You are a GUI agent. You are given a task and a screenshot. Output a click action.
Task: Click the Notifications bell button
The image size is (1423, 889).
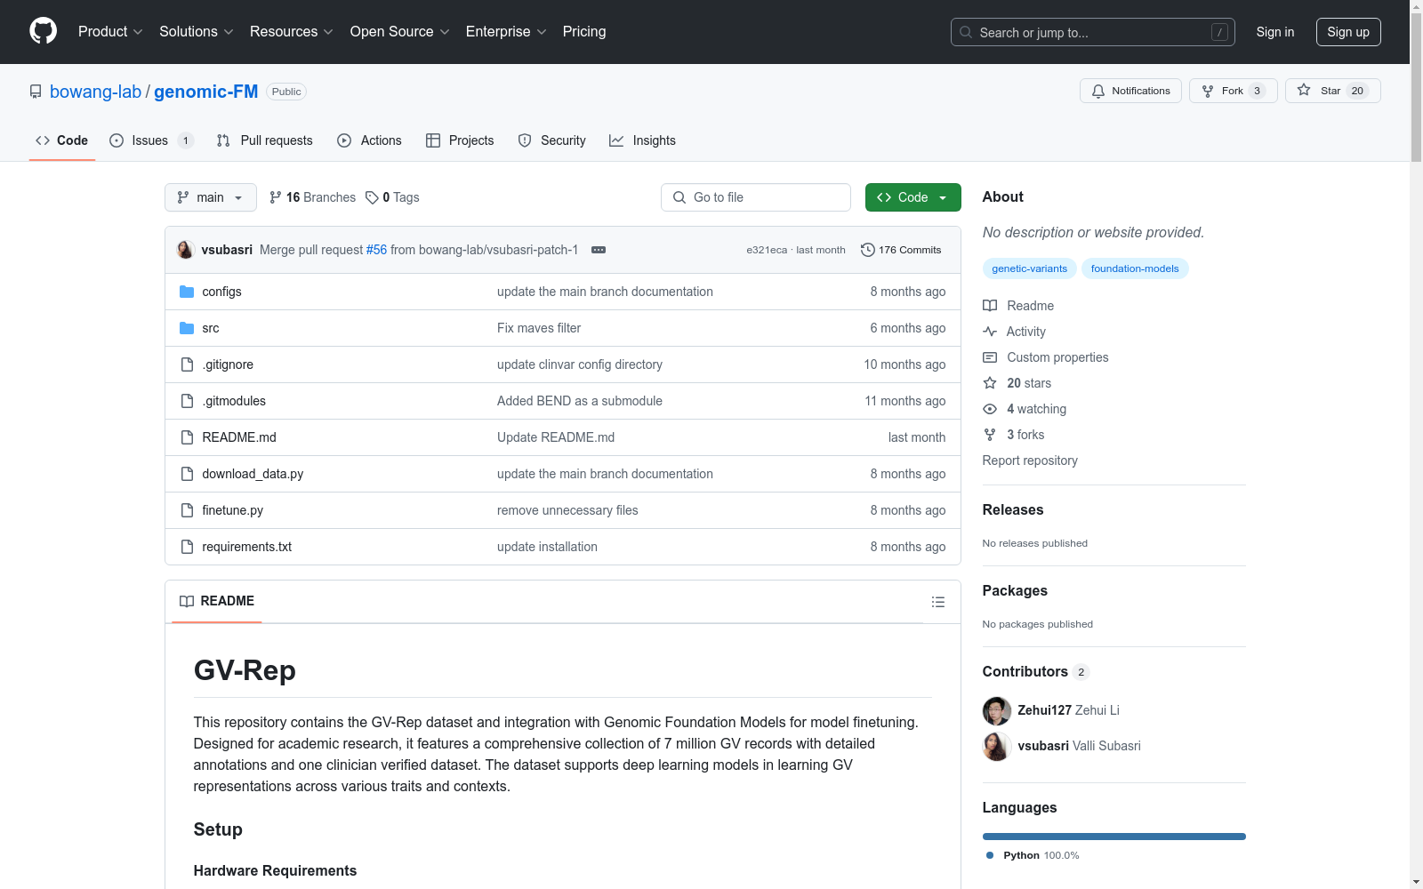(1130, 91)
